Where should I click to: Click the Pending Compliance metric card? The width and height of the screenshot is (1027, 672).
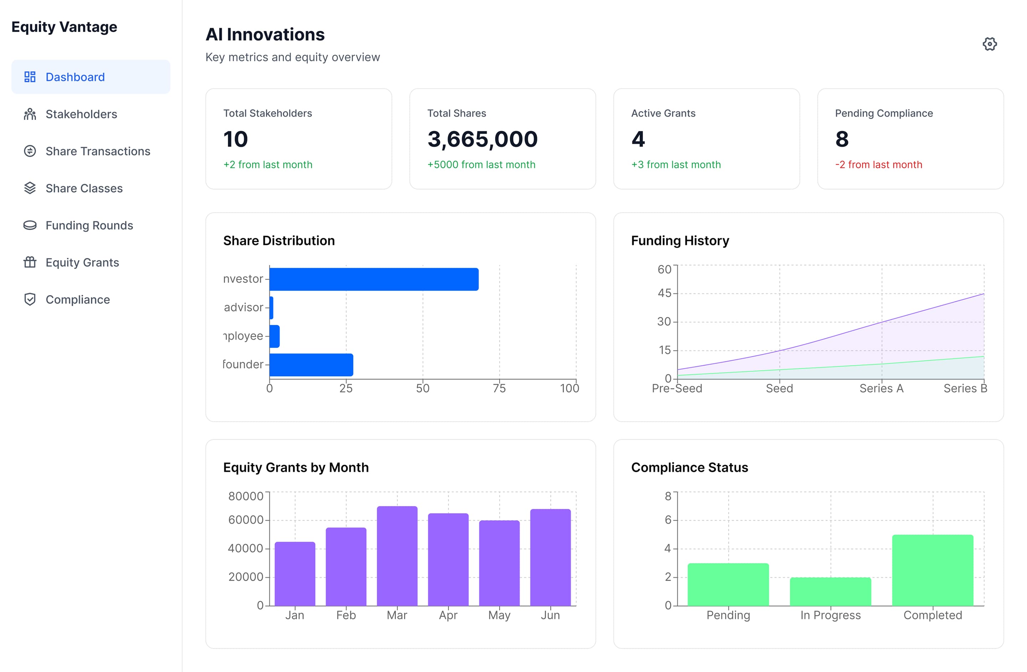[910, 138]
